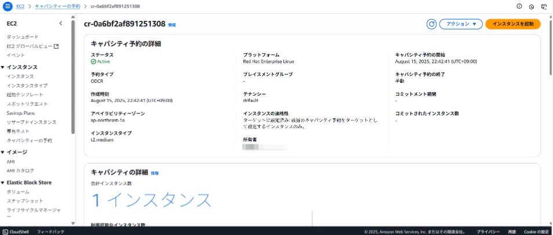Open Savings Plans in the sidebar
553x235 pixels.
point(21,113)
